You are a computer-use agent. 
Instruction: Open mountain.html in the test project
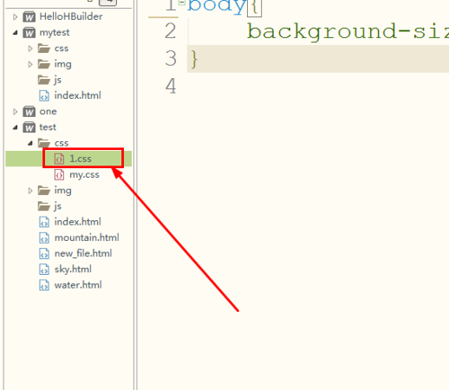[x=87, y=237]
